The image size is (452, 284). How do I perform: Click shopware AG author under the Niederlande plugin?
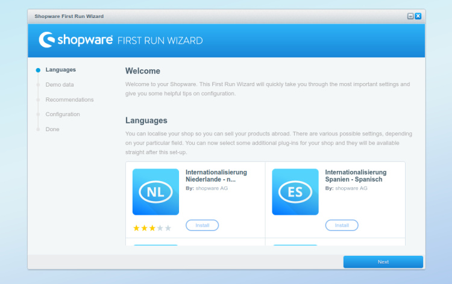(212, 188)
